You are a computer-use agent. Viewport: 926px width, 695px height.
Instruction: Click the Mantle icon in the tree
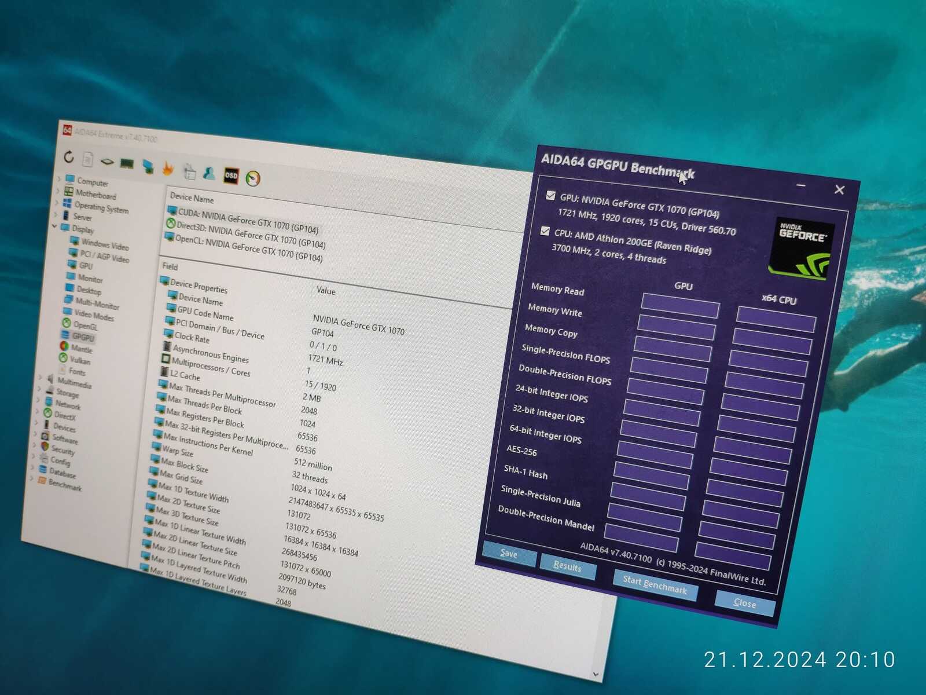64,346
